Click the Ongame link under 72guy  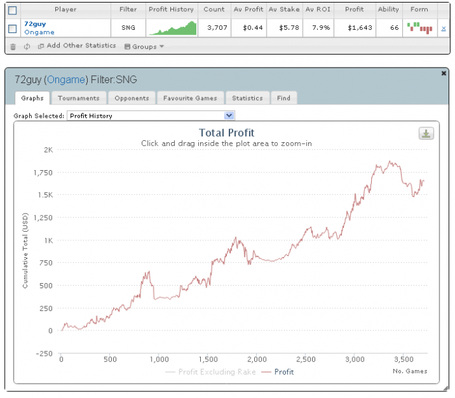(x=39, y=32)
